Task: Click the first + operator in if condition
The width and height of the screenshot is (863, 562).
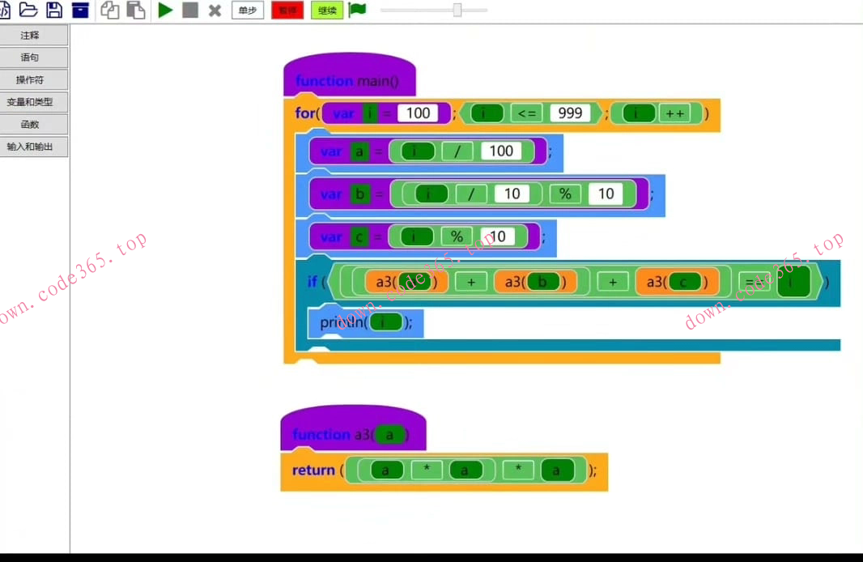Action: pos(471,283)
